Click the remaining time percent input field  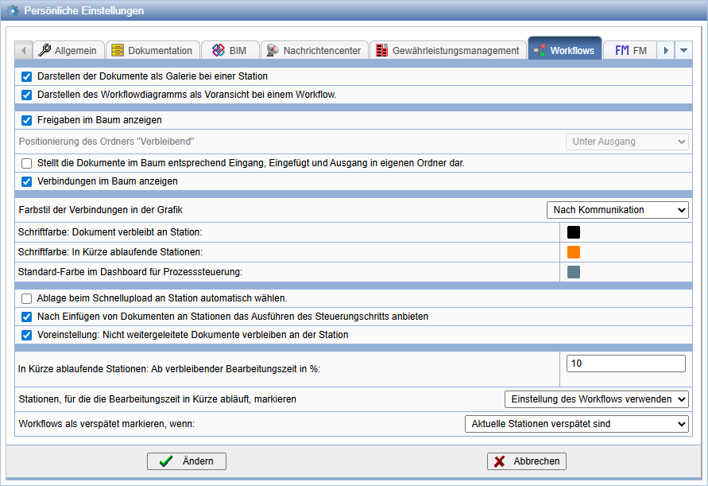[625, 364]
